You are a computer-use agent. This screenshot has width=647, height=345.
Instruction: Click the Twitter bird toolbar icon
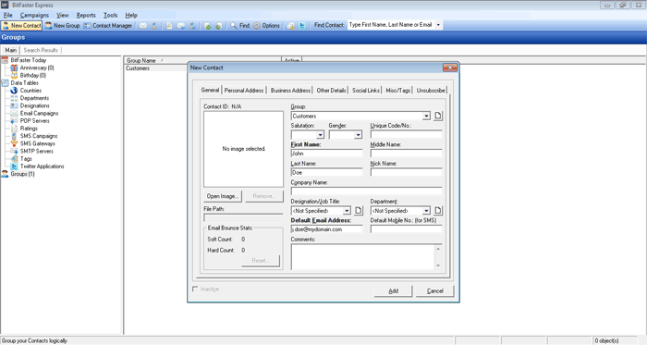302,26
